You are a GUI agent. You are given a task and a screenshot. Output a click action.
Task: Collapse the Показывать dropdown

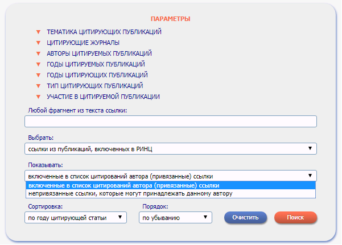170,176
